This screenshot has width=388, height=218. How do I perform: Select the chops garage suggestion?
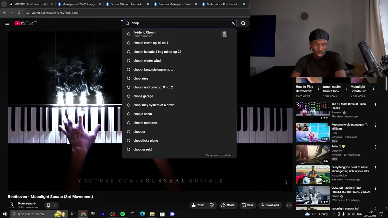click(x=179, y=96)
